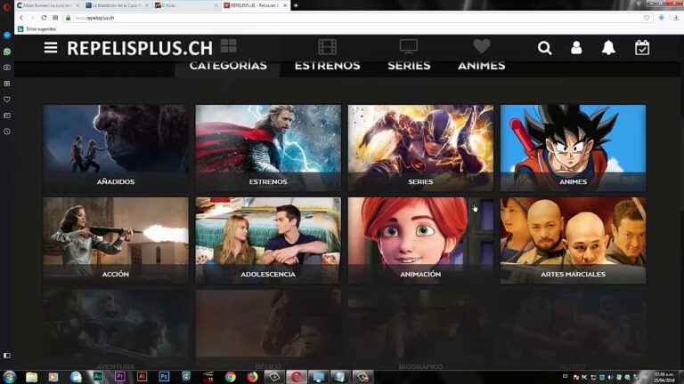This screenshot has height=384, width=684.
Task: Open WhatsApp in the Opera sidebar
Action: tap(7, 52)
